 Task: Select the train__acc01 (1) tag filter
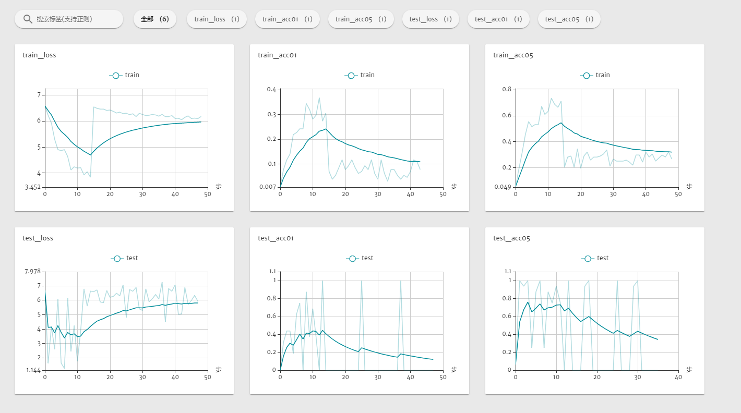click(x=288, y=19)
